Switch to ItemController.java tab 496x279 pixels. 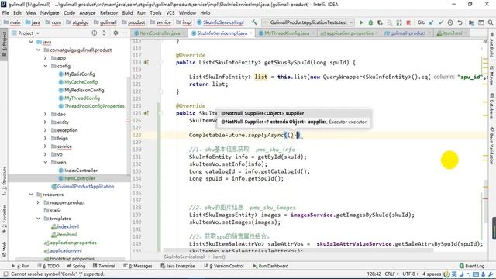coord(160,33)
